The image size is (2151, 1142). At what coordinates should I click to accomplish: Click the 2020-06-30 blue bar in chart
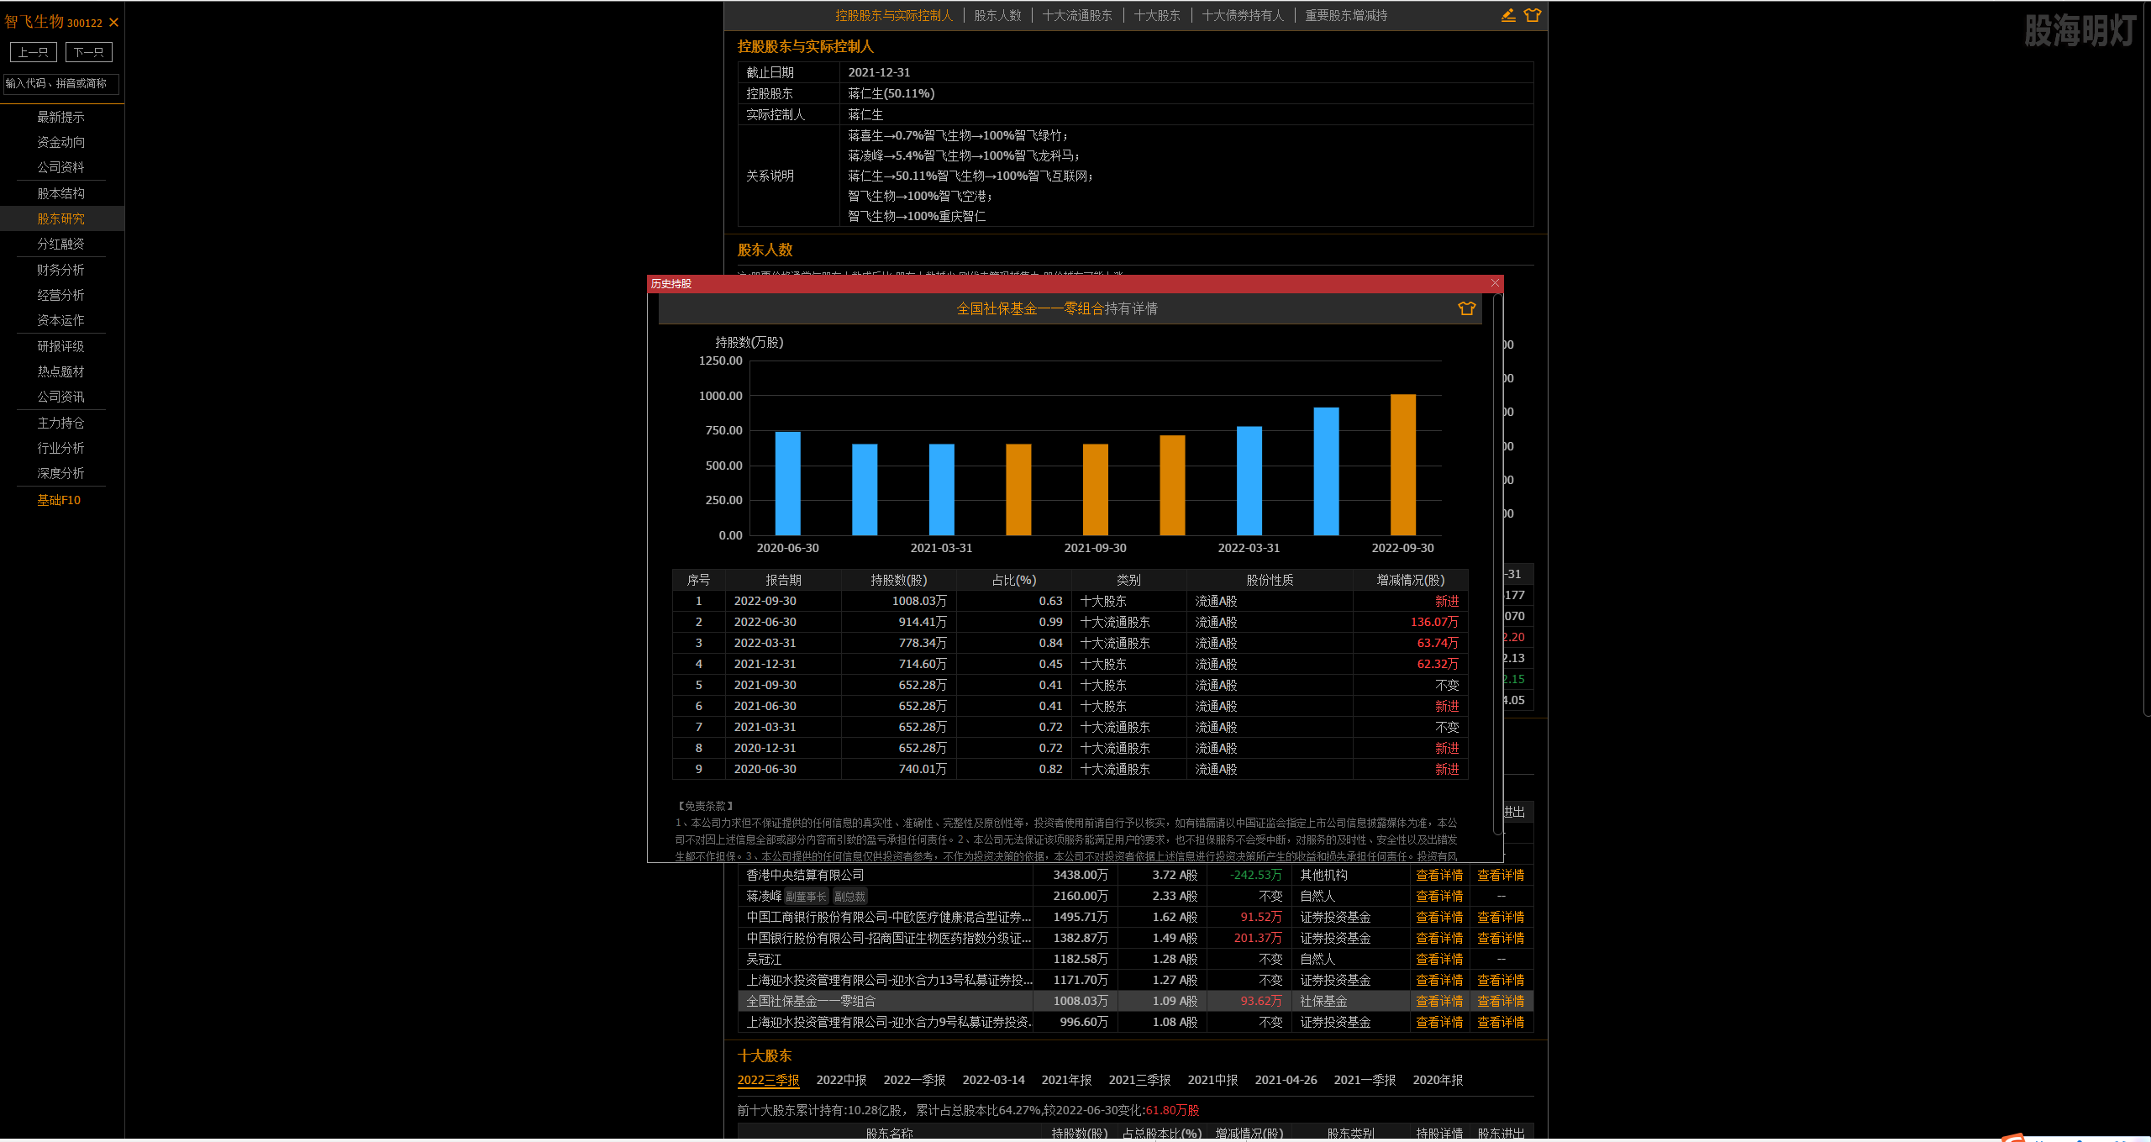click(787, 483)
